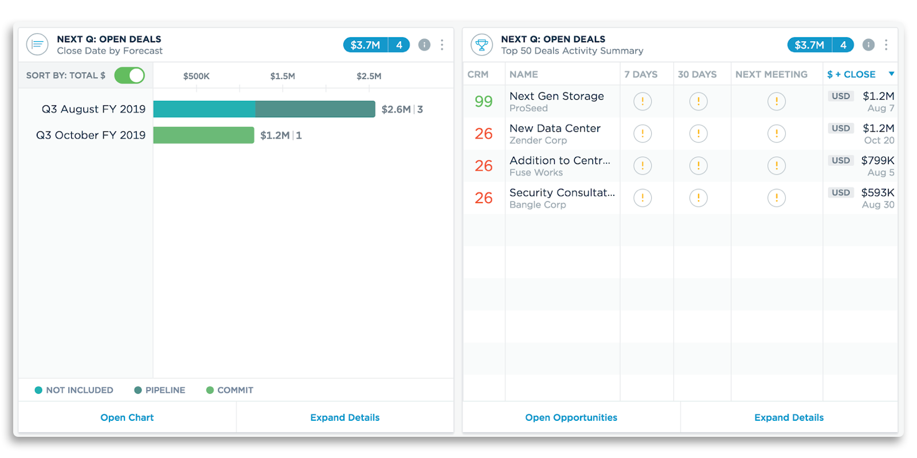
Task: Click 7 Days warning icon for Bangle Corp deal
Action: pyautogui.click(x=642, y=198)
